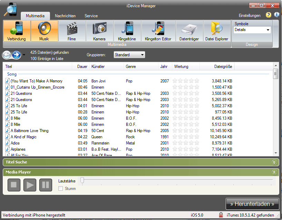Stop playback in Media Player
Viewport: 282px width, 220px height.
(14, 185)
